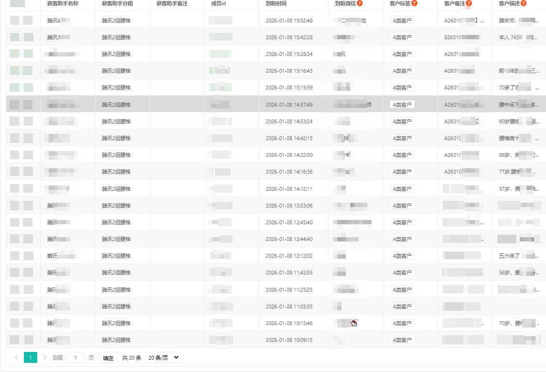The image size is (546, 372).
Task: Click the house emoji in the 10:13:46 row
Action: point(354,323)
